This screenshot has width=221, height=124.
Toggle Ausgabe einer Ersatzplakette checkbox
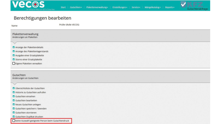point(14,55)
